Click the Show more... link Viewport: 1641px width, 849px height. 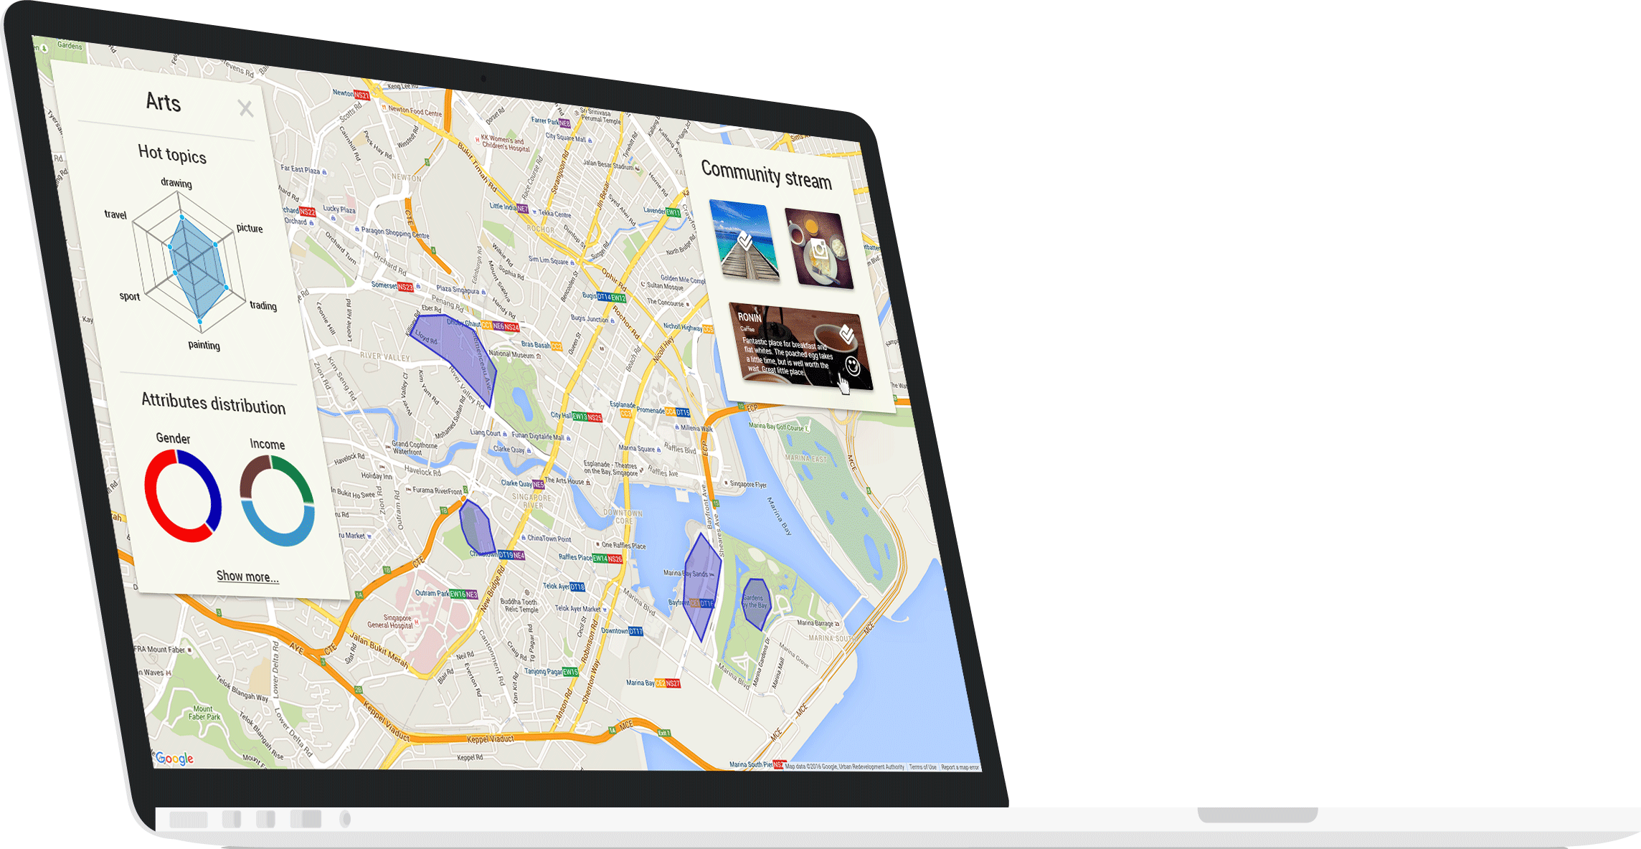(x=247, y=577)
